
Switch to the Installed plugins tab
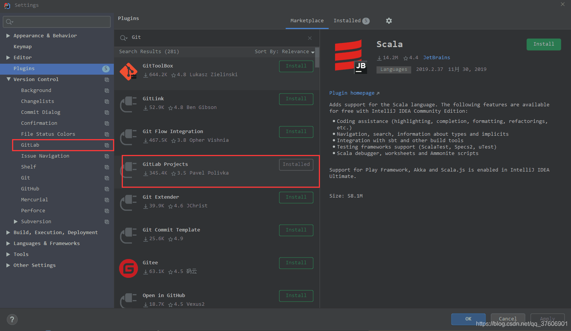(351, 21)
